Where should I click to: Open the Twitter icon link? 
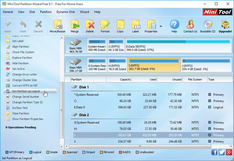pyautogui.click(x=222, y=152)
